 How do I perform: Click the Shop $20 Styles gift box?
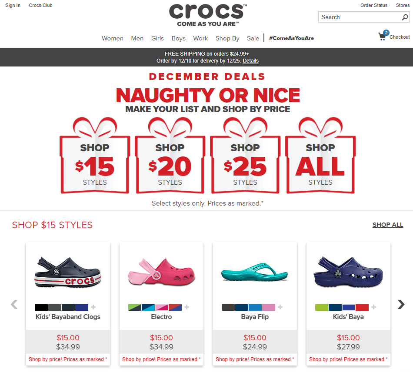[170, 162]
